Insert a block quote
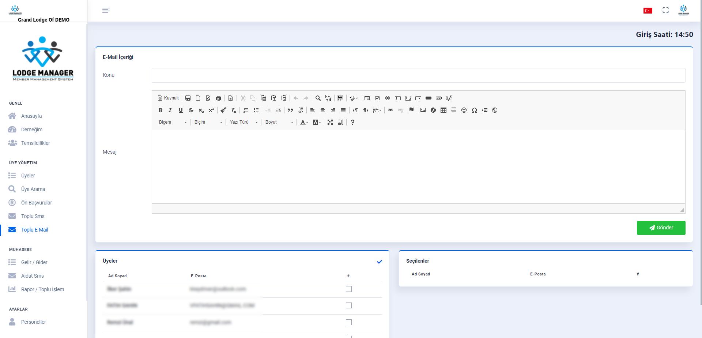702x338 pixels. [290, 110]
